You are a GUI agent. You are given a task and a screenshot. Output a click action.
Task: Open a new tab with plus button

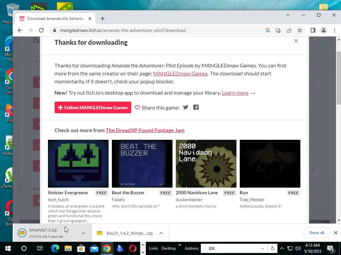(x=103, y=19)
